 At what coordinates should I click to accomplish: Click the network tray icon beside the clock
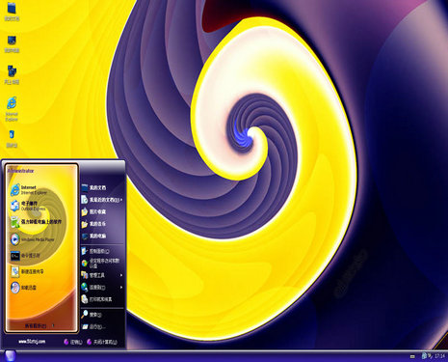tap(424, 356)
